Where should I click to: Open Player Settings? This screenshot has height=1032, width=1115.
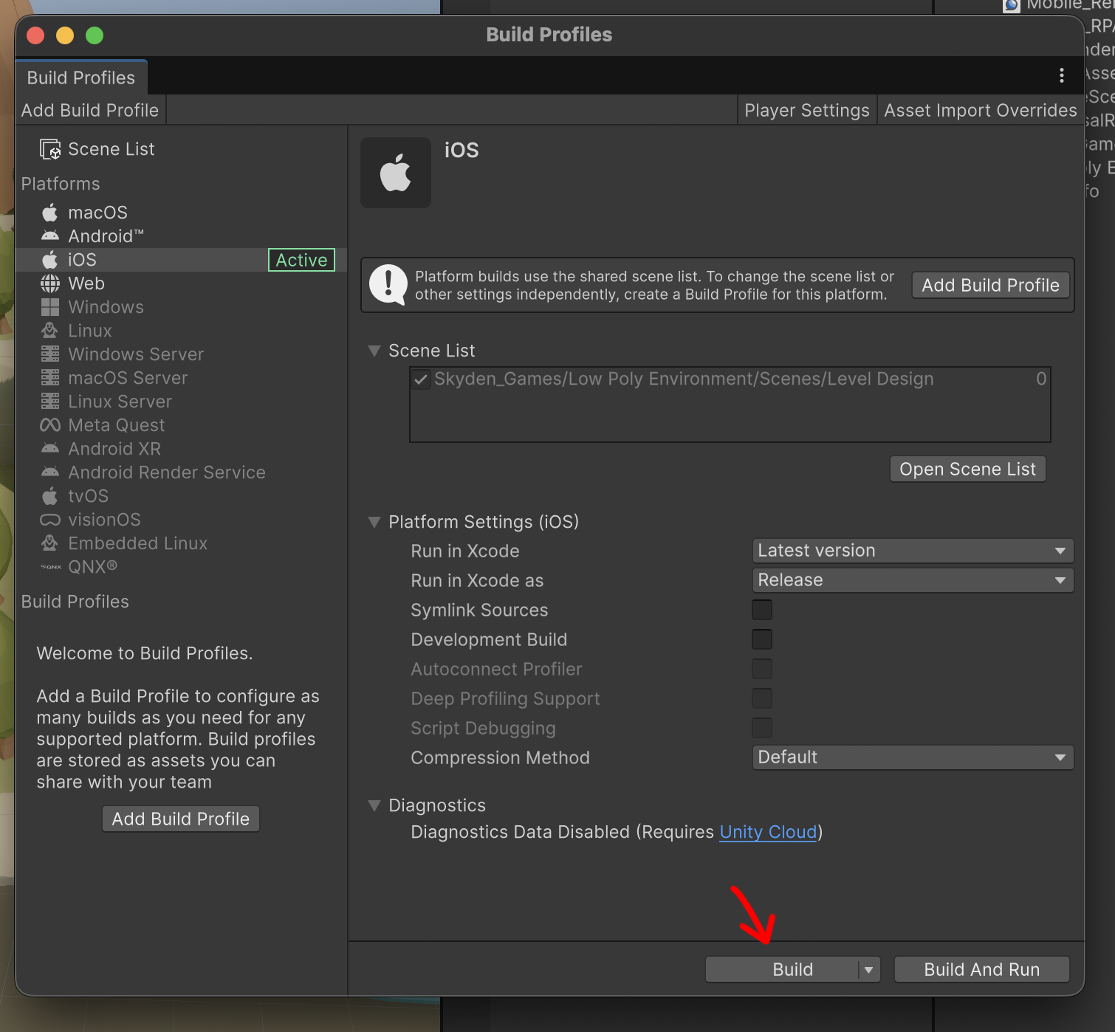(807, 110)
